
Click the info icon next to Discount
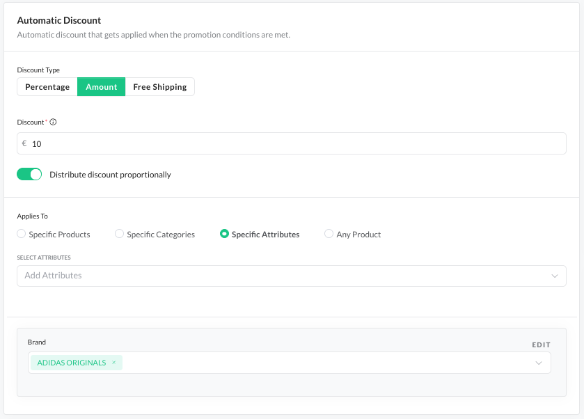click(53, 122)
